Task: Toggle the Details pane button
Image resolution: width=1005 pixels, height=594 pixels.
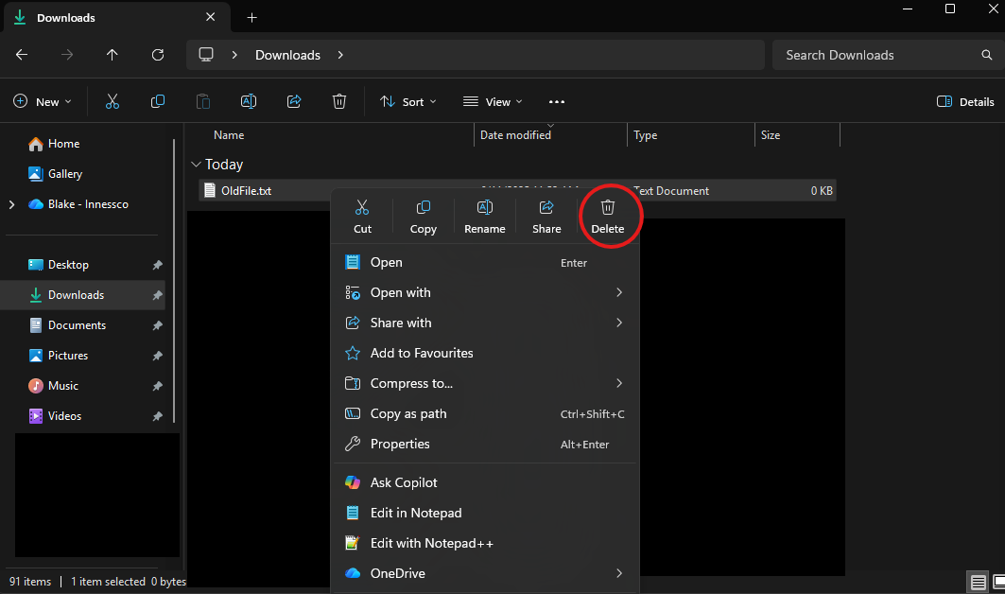Action: (965, 101)
